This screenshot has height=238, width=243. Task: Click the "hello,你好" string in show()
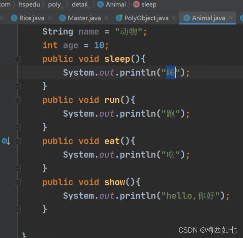[190, 196]
